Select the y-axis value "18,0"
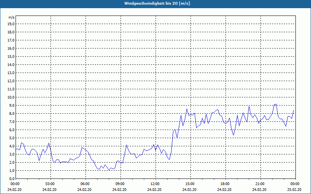Viewport: 311px width, 194px height. 11,32
